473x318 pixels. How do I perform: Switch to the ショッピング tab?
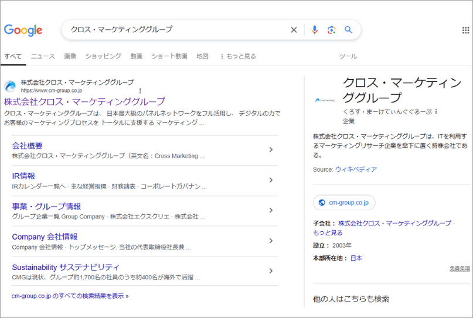[103, 56]
